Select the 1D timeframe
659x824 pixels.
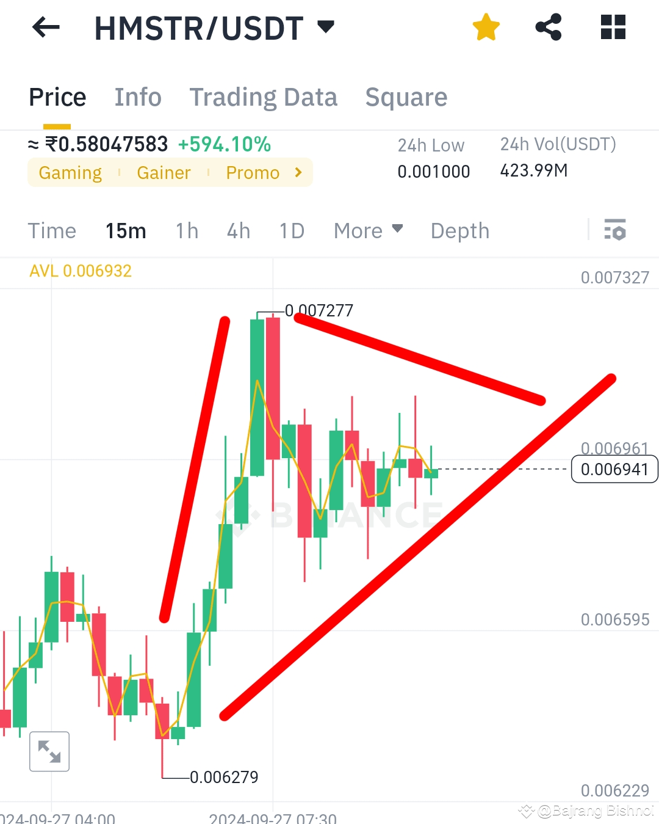pyautogui.click(x=292, y=231)
